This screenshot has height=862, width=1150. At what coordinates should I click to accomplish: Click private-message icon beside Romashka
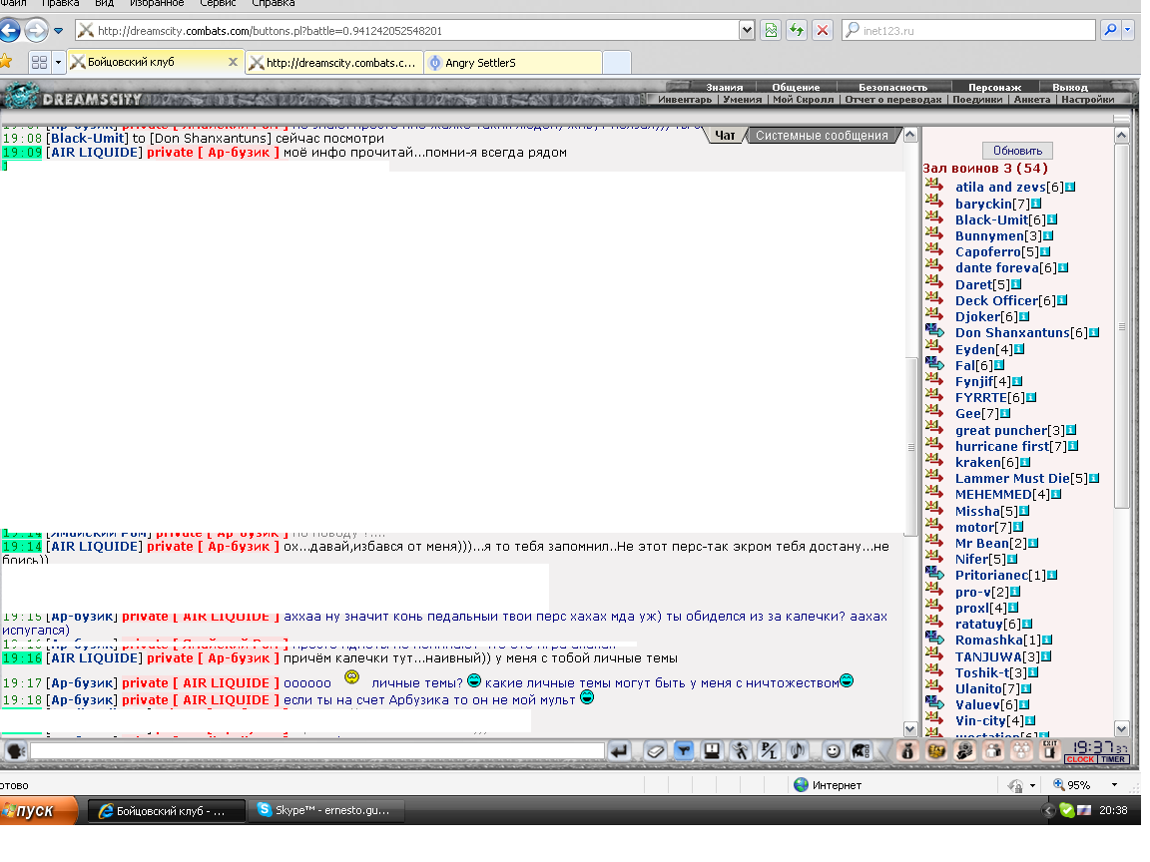point(934,638)
